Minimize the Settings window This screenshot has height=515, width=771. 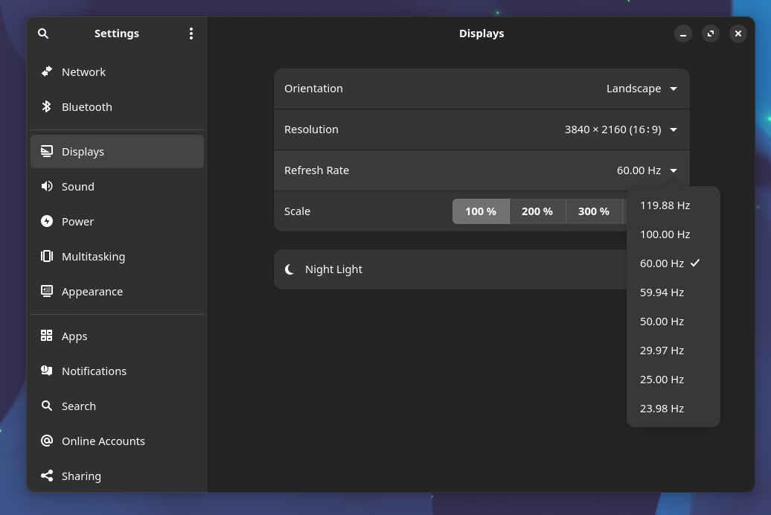[683, 33]
